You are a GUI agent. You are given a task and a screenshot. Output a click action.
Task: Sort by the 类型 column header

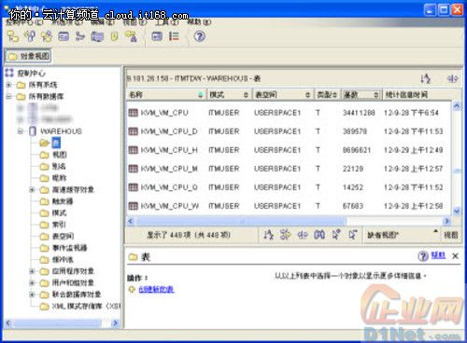[327, 95]
